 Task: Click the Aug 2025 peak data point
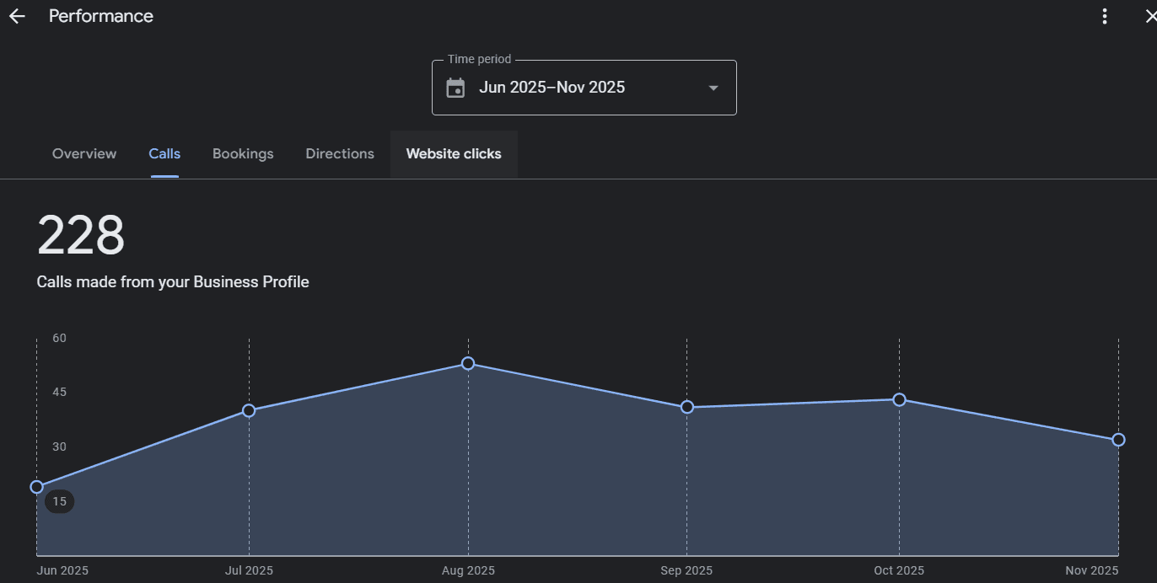pyautogui.click(x=468, y=363)
